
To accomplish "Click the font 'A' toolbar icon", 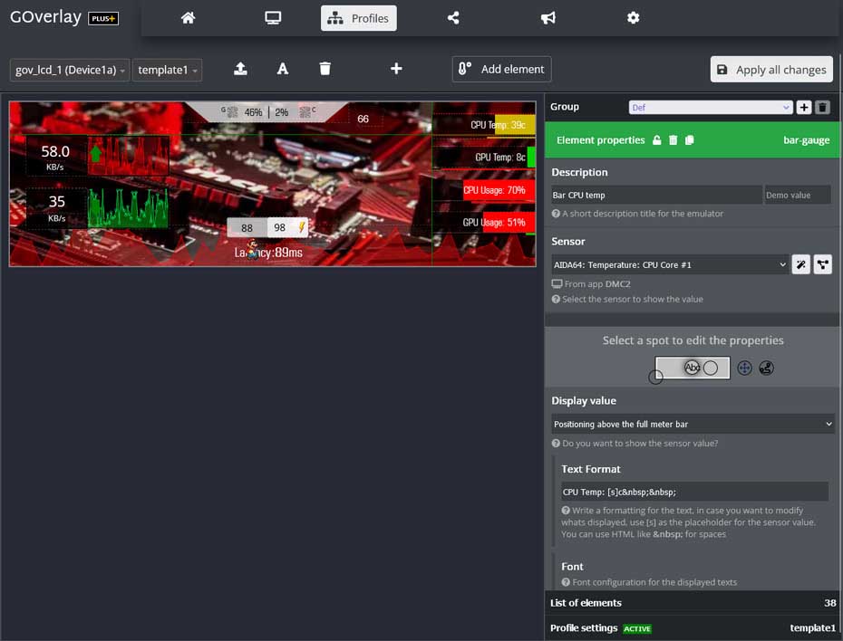I will click(x=283, y=69).
